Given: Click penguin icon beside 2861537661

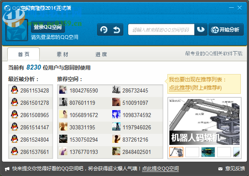Looking at the screenshot, I should 14,151.
